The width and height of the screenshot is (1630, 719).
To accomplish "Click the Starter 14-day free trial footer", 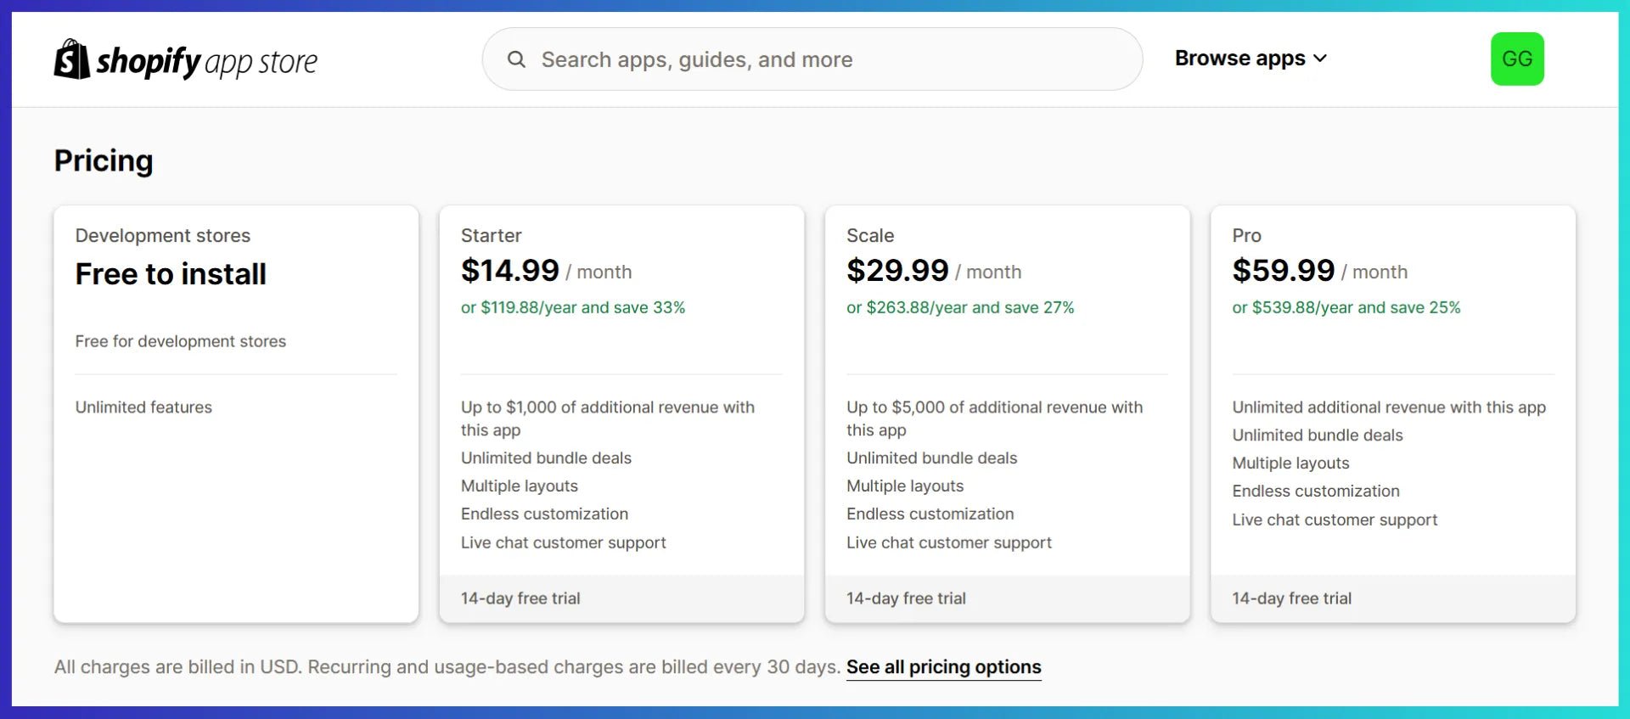I will pos(520,598).
